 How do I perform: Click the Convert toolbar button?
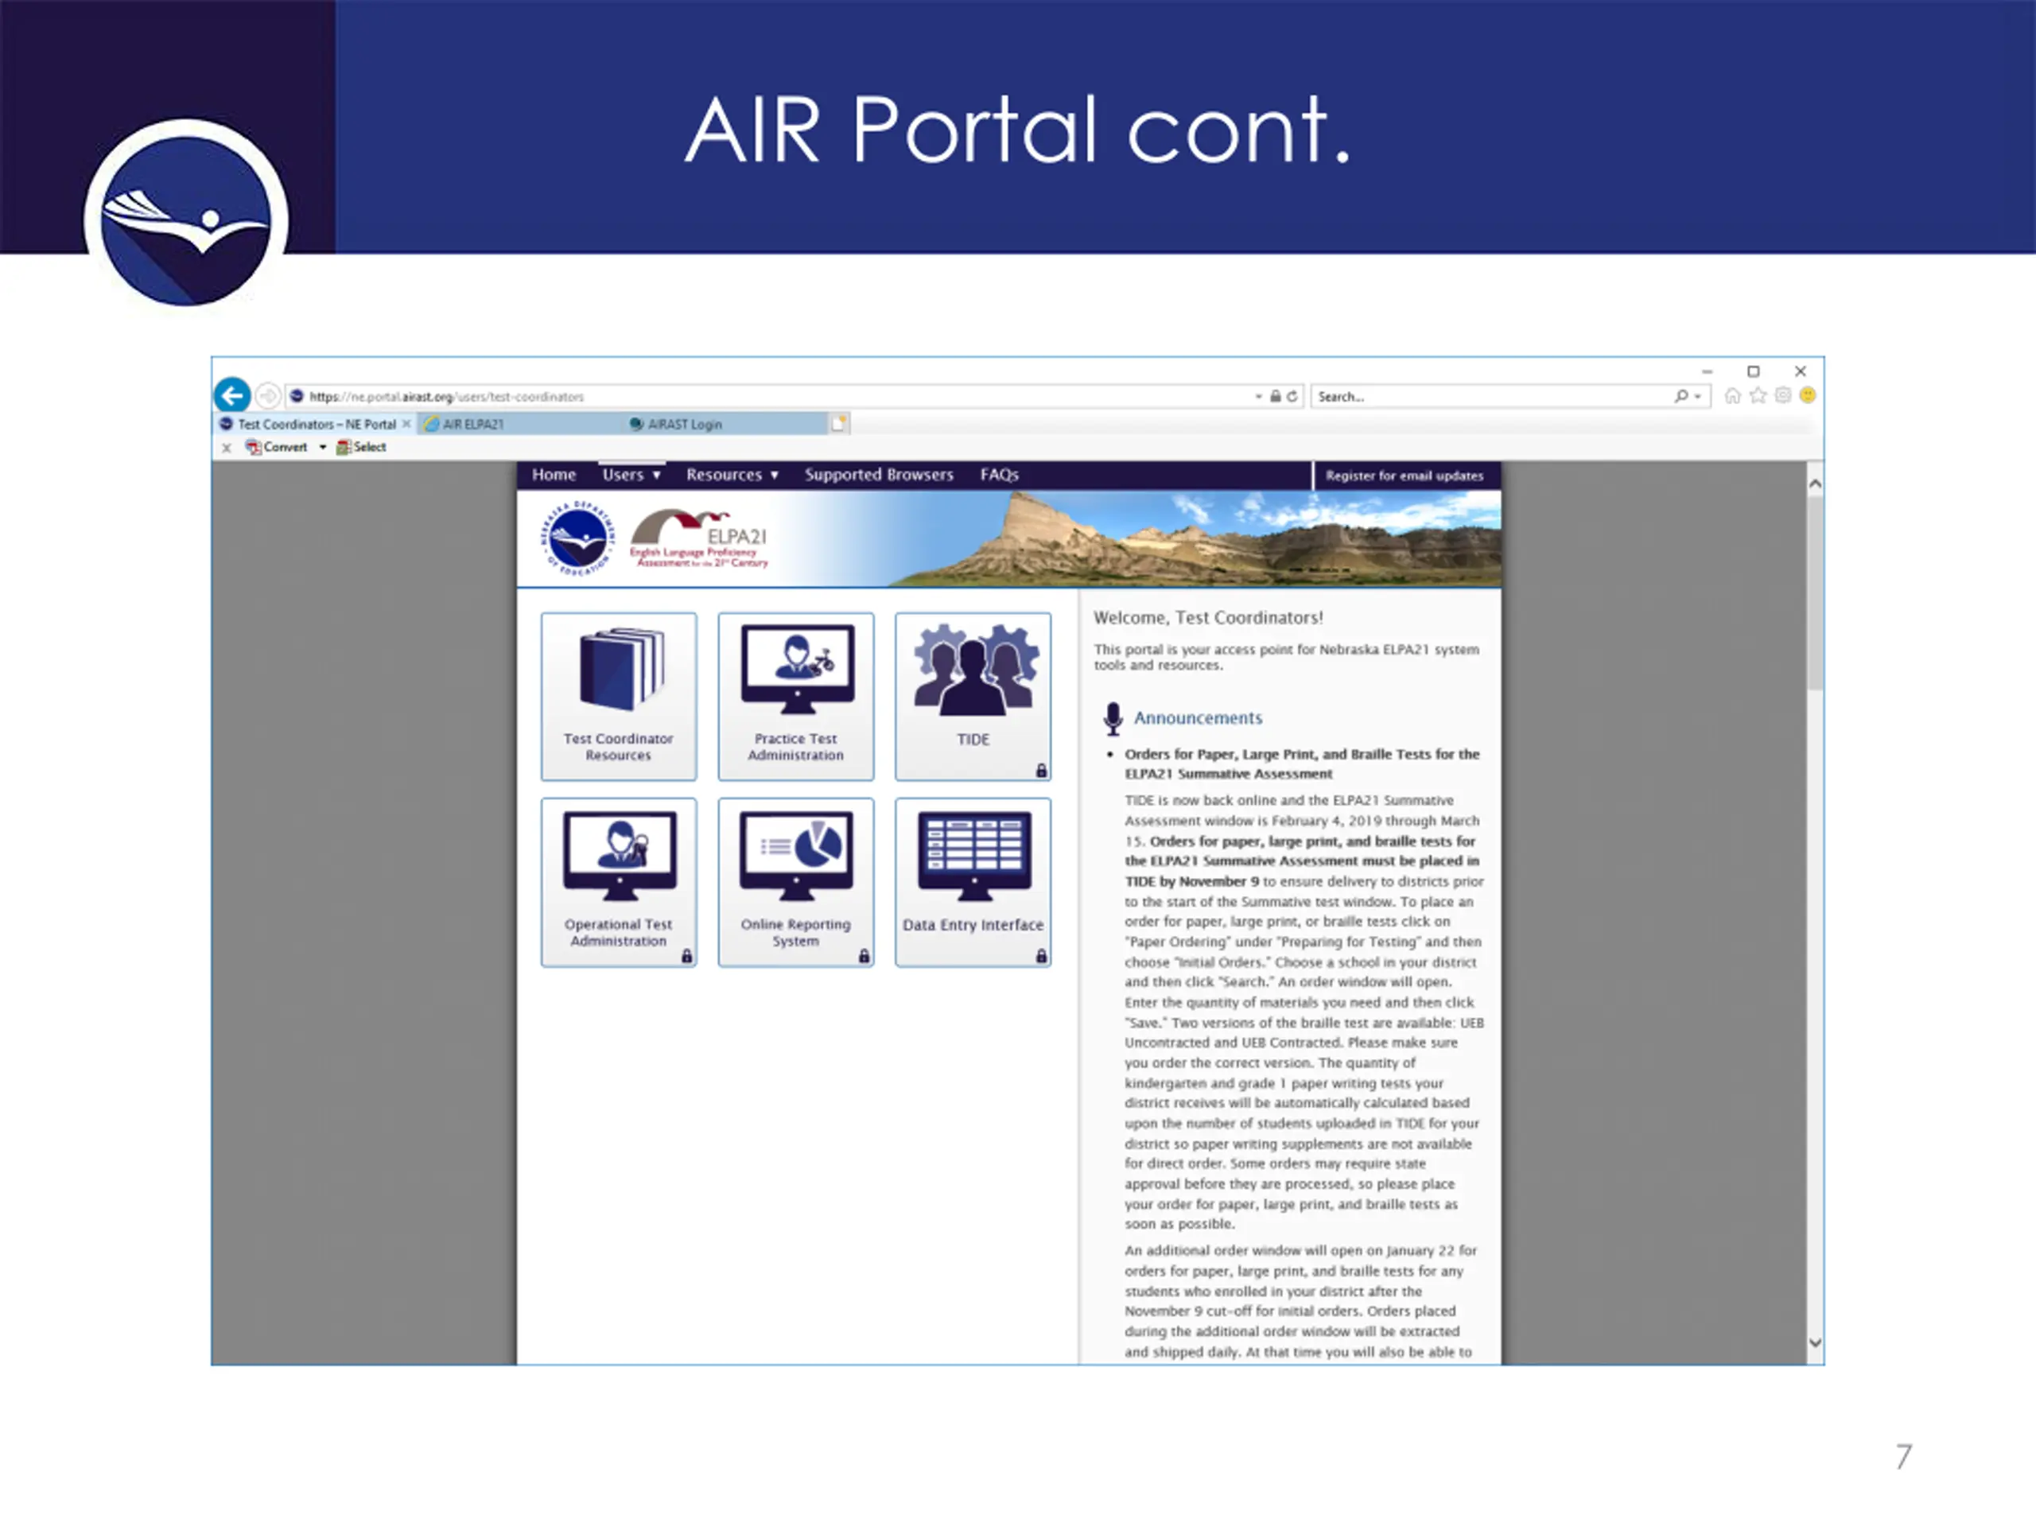pos(276,446)
